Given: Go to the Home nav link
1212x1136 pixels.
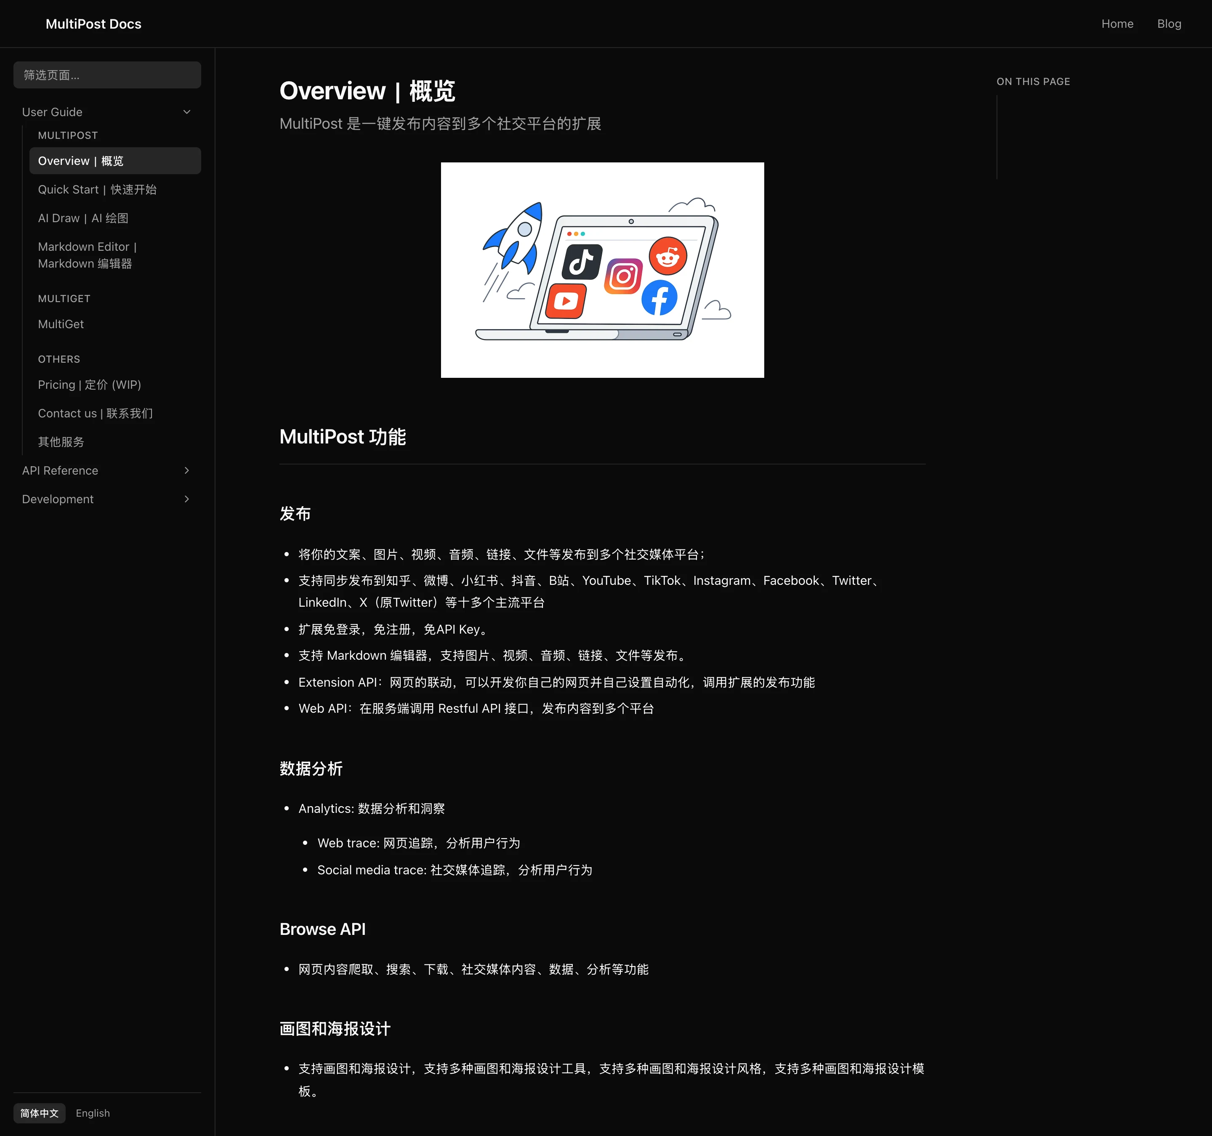Looking at the screenshot, I should pos(1117,24).
